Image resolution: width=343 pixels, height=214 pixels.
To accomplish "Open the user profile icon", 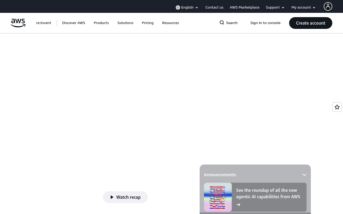I will pyautogui.click(x=328, y=6).
